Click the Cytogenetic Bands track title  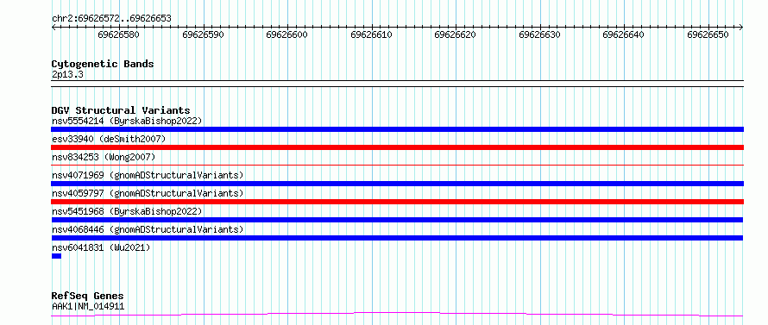[103, 64]
